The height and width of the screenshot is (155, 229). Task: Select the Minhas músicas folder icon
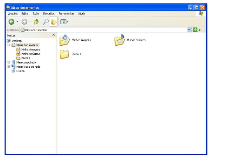tap(119, 40)
